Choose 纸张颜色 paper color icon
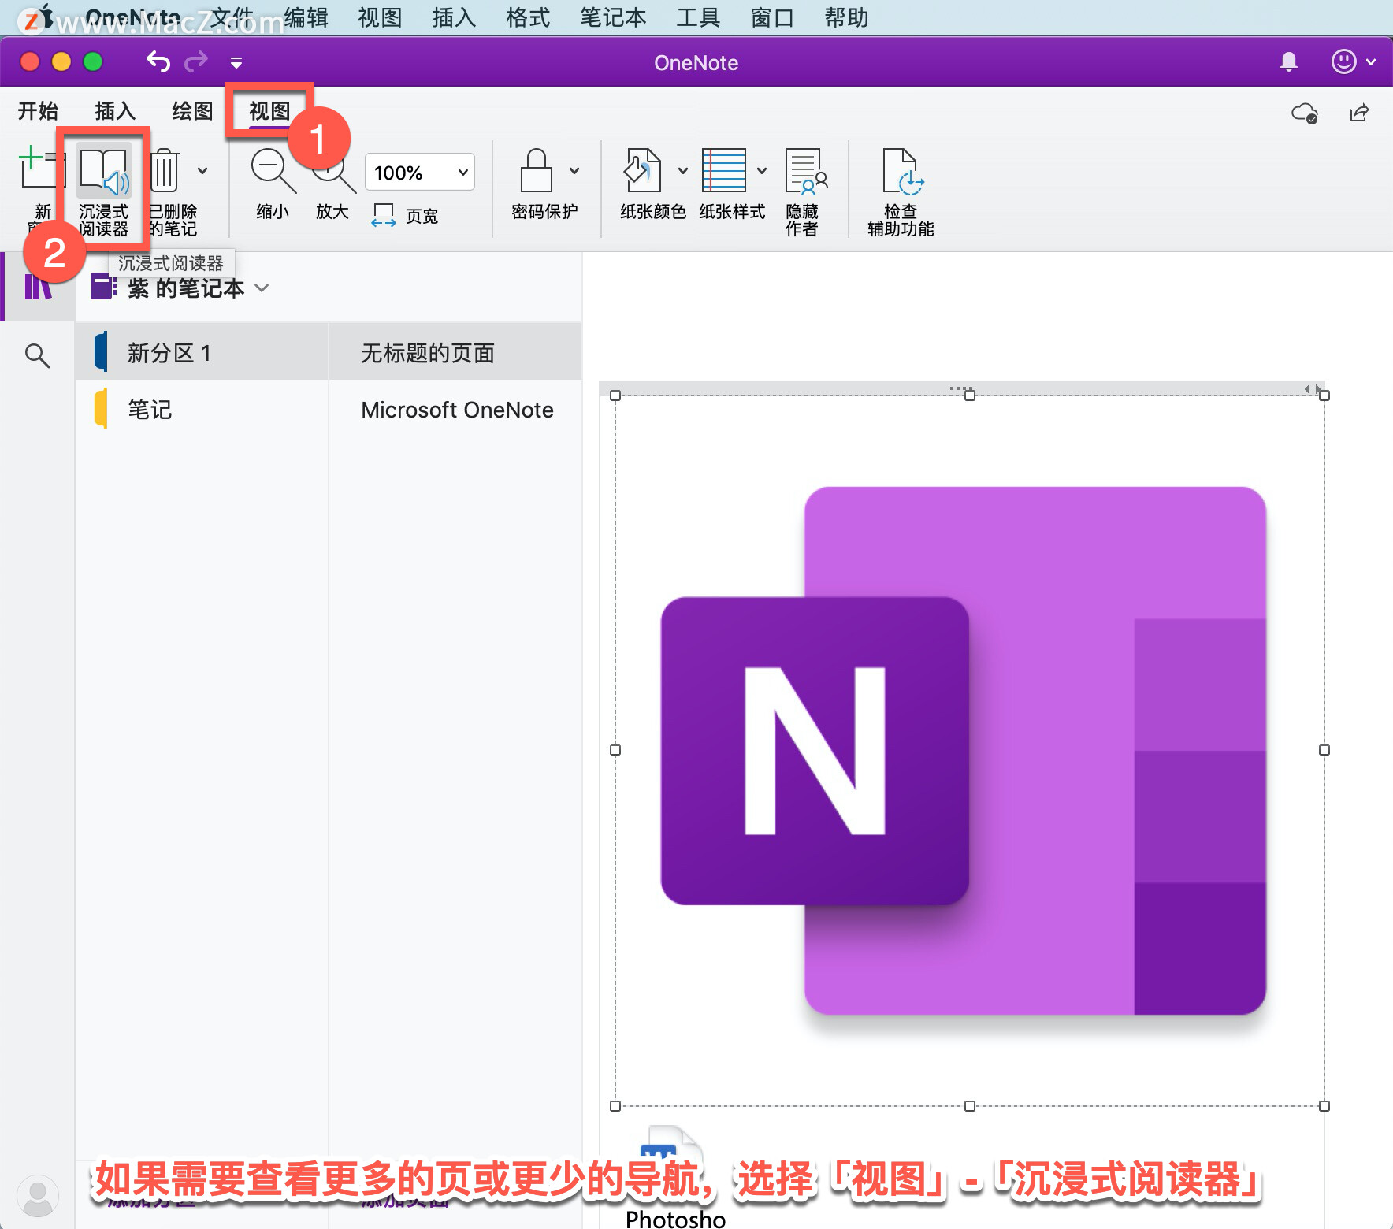Viewport: 1393px width, 1229px height. point(643,170)
